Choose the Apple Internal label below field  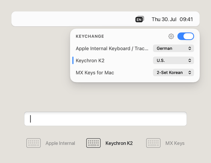point(60,143)
